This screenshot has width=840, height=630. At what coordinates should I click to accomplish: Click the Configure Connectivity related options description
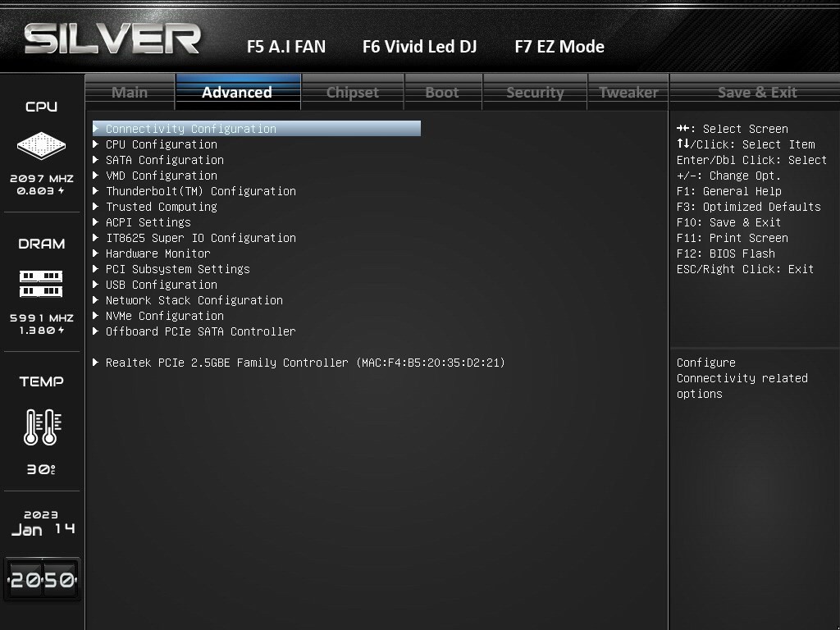742,378
